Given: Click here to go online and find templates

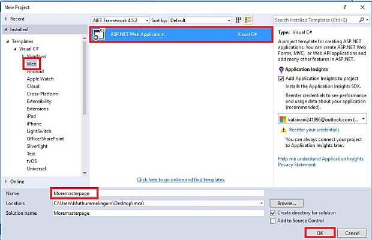Looking at the screenshot, I should click(181, 180).
